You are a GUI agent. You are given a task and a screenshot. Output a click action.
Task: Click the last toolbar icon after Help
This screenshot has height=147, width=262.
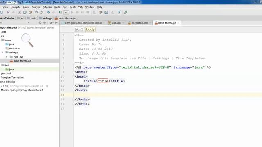126,13
